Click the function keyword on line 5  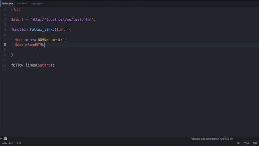[x=19, y=30]
